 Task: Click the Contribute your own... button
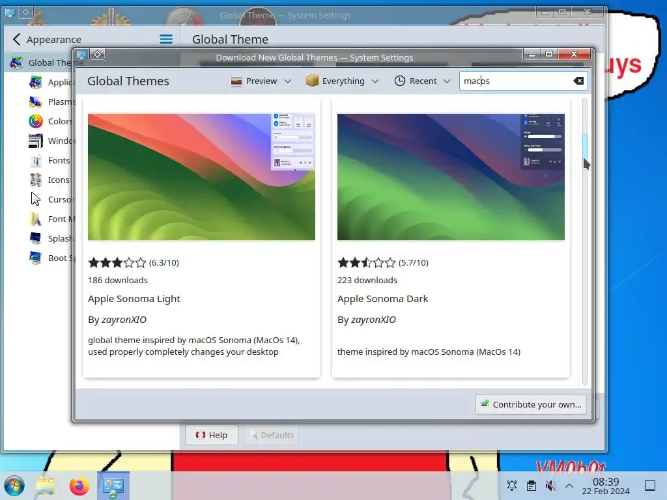point(531,404)
